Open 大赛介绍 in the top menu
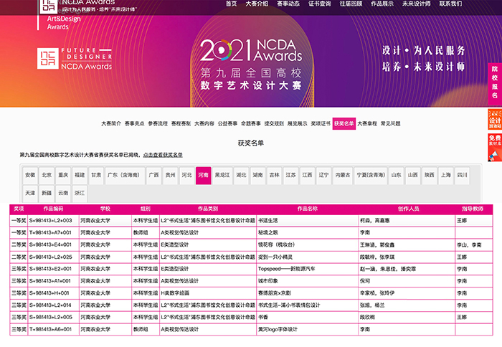502x347 pixels. point(257,4)
